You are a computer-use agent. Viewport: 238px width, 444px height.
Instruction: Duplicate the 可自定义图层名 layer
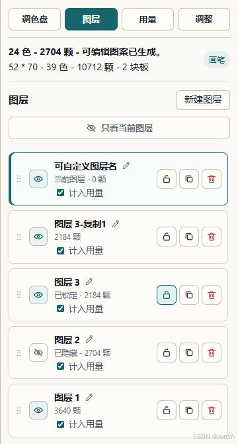[189, 179]
